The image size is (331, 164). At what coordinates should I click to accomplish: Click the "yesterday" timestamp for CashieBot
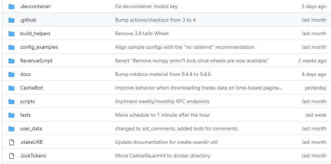coord(315,88)
